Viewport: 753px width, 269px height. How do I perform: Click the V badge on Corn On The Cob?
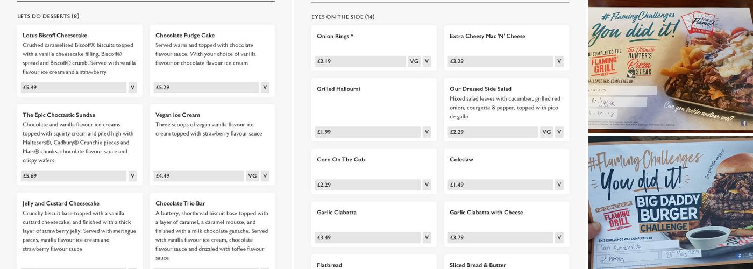[x=427, y=185]
